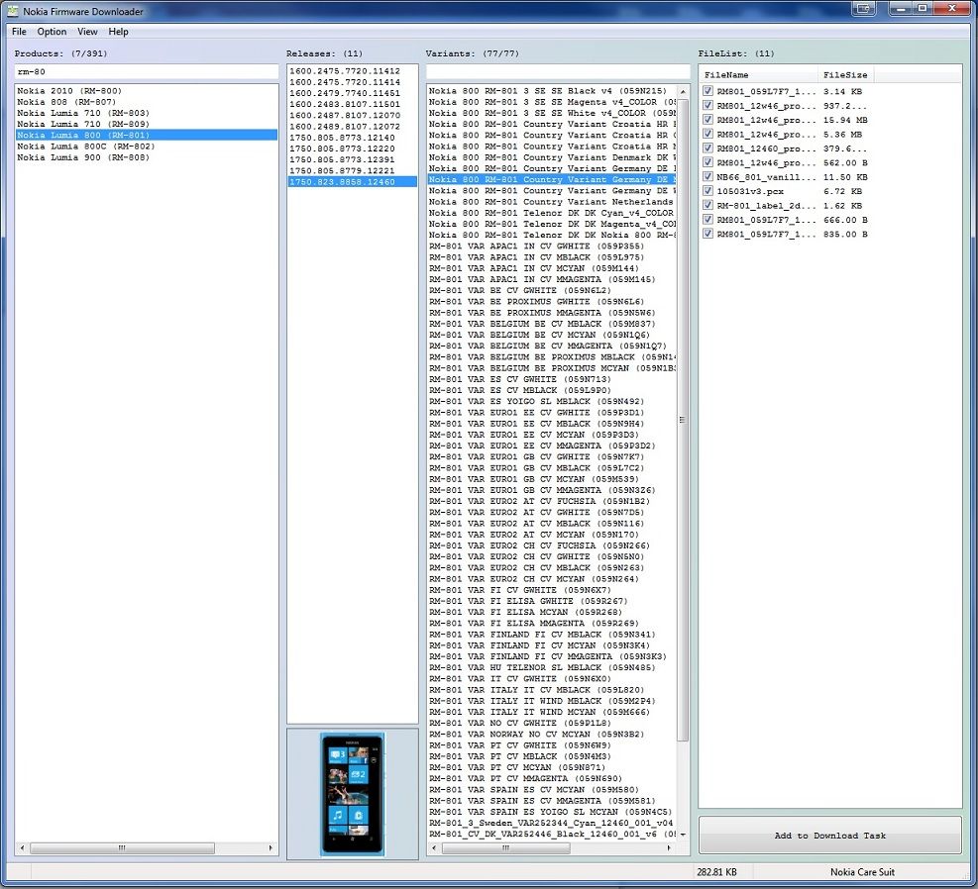978x889 pixels.
Task: Select release 1600.2489.8107.12072
Action: [x=353, y=127]
